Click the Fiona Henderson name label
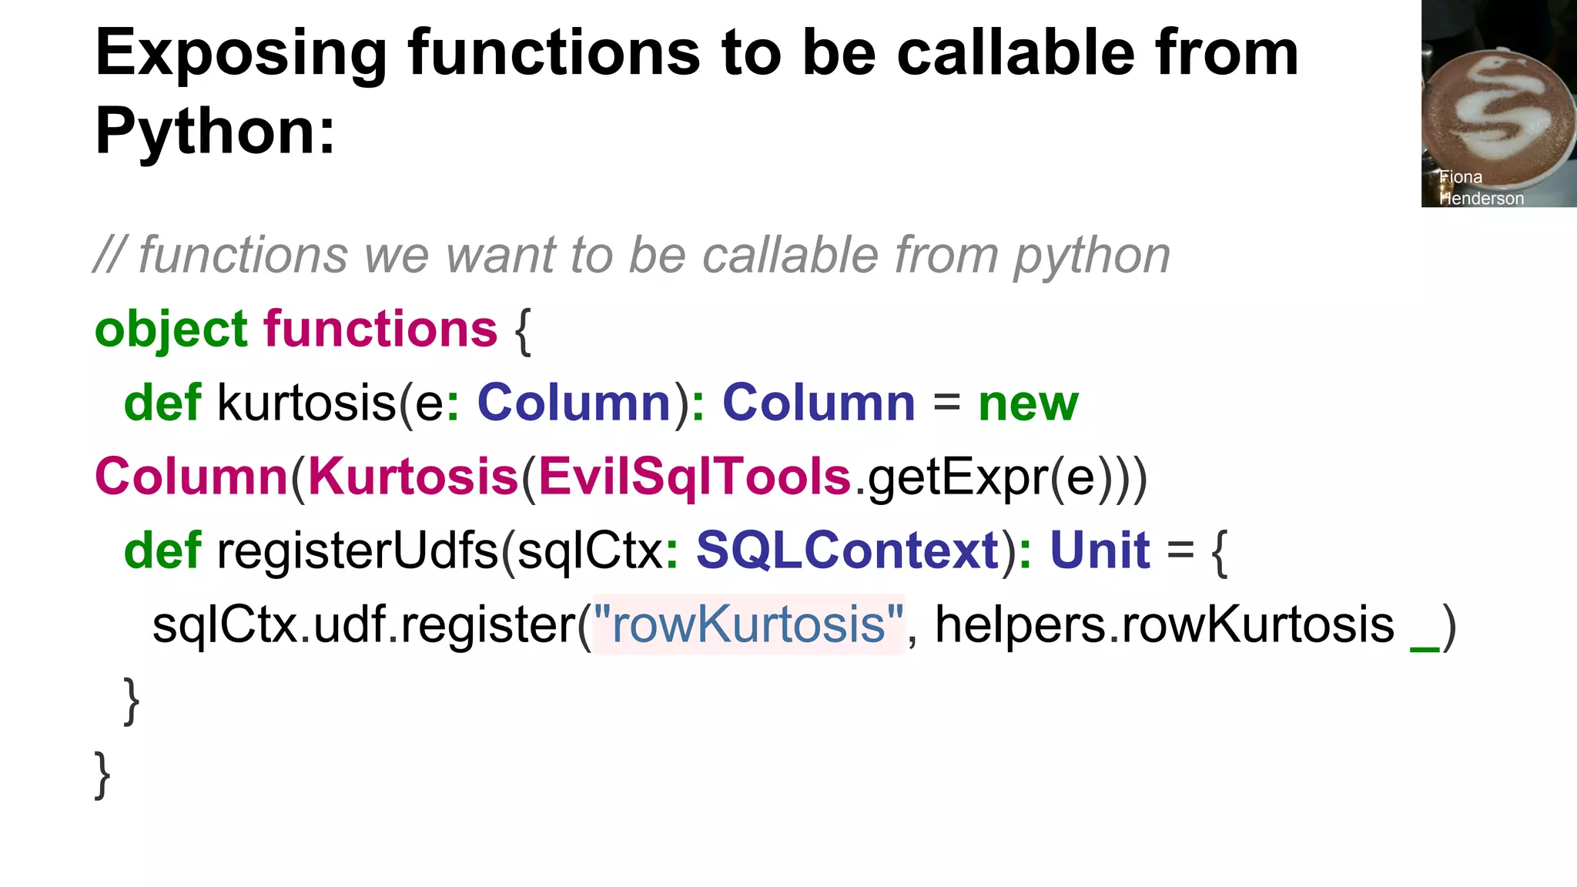 tap(1480, 188)
